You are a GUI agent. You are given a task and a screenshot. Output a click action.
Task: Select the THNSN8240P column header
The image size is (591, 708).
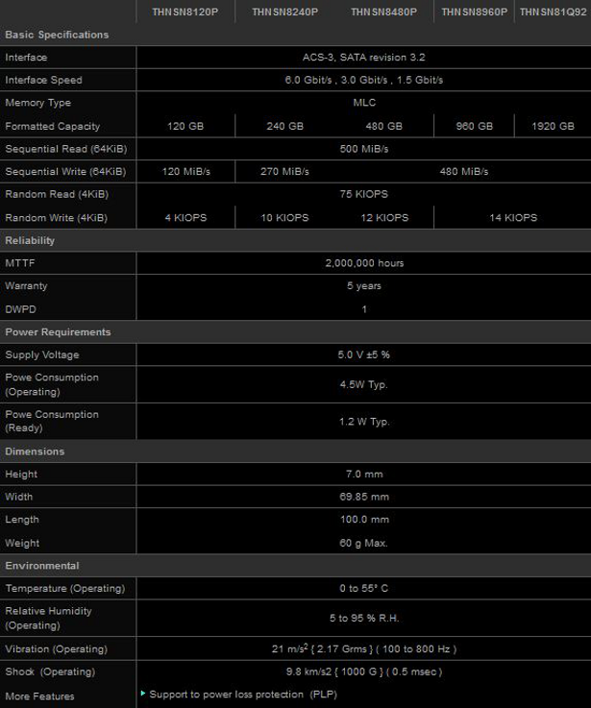(x=284, y=12)
